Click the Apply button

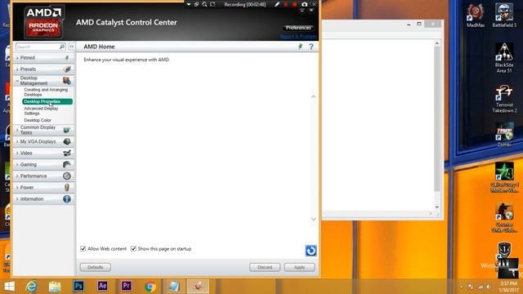(x=300, y=267)
